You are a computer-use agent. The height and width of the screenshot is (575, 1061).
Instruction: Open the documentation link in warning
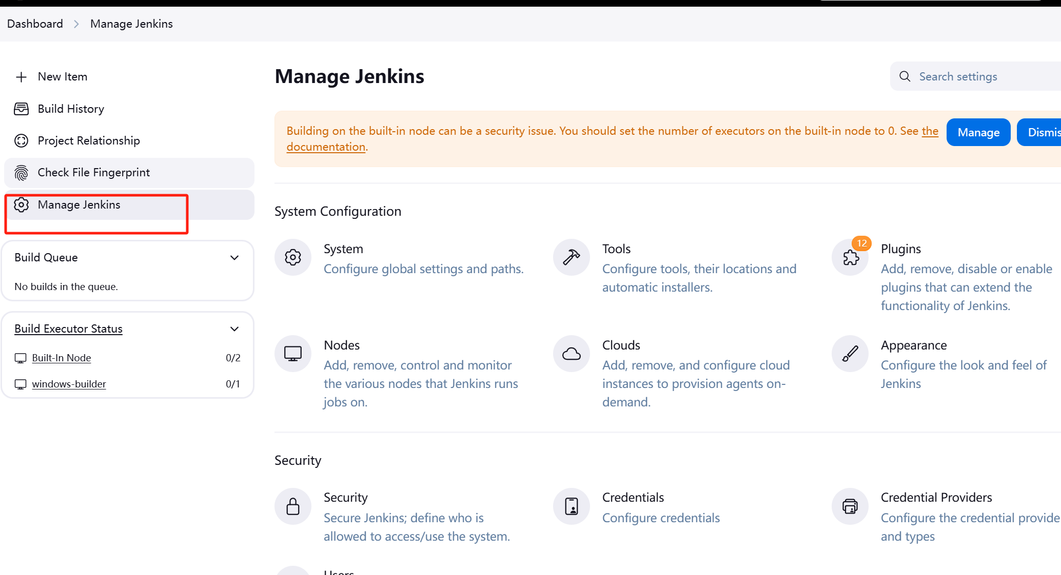click(x=326, y=147)
